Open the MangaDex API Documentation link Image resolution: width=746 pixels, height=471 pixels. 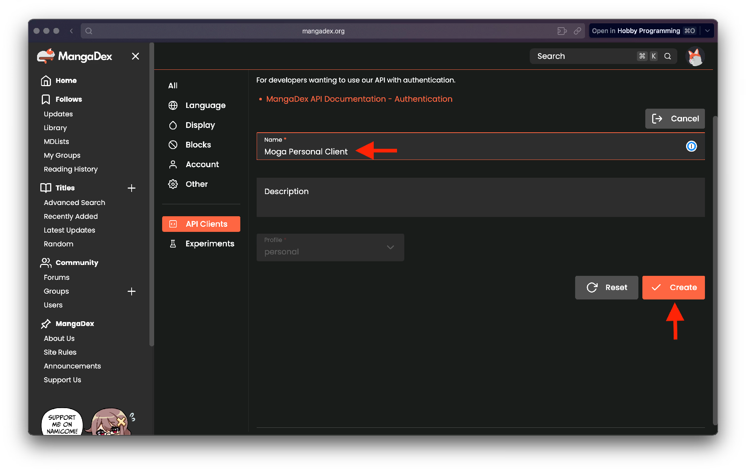359,99
